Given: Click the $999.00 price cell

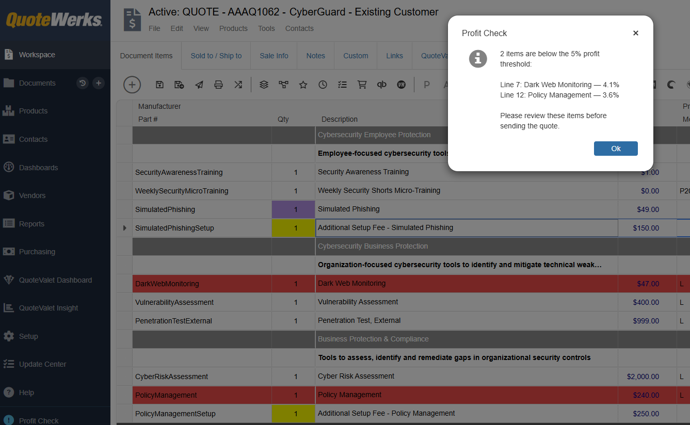Looking at the screenshot, I should [647, 321].
